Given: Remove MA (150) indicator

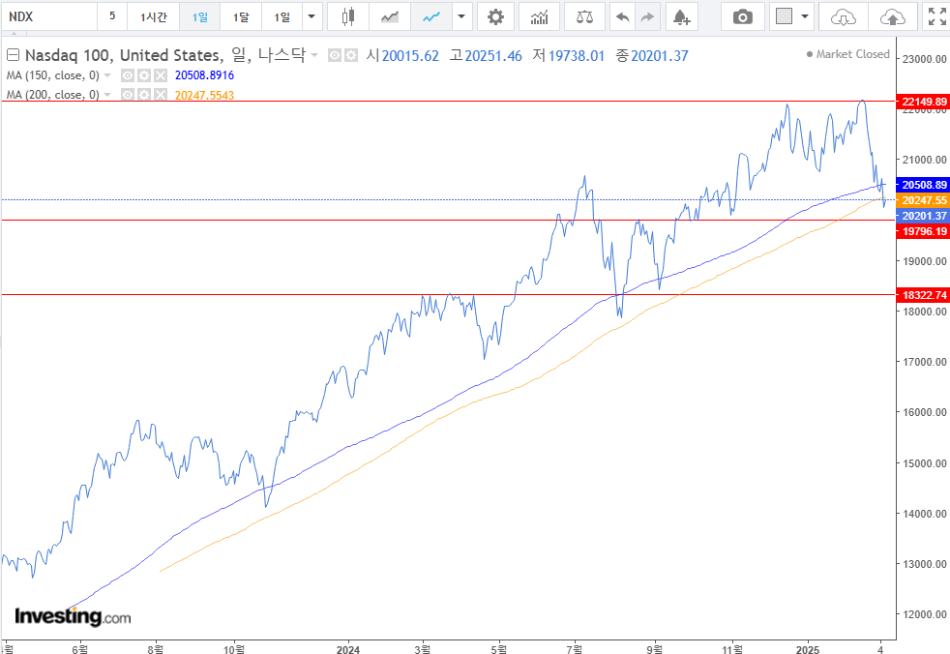Looking at the screenshot, I should click(160, 75).
